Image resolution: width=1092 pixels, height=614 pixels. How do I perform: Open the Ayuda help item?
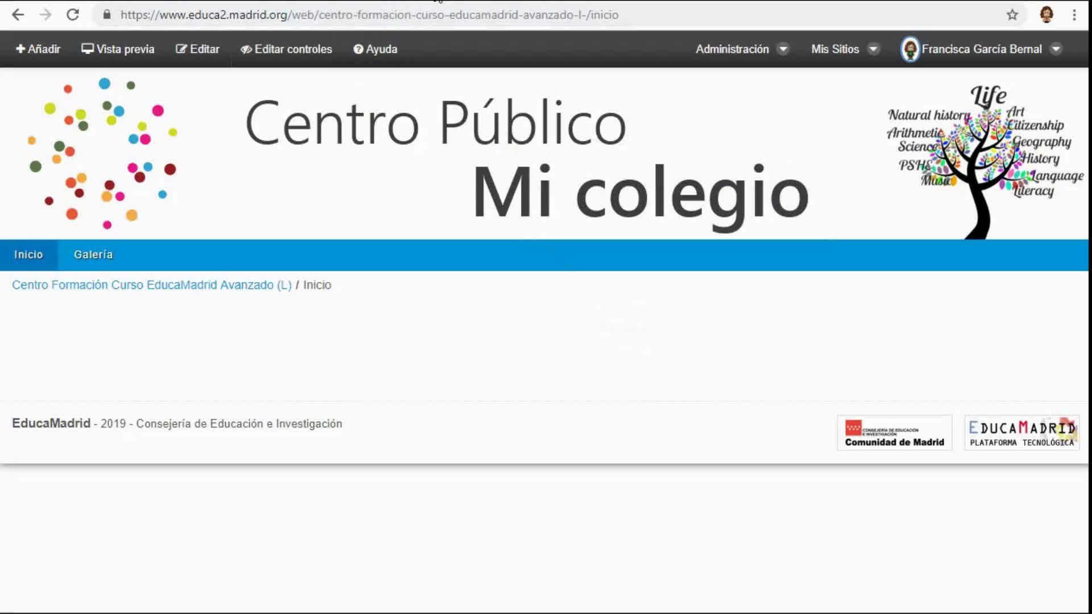pyautogui.click(x=375, y=49)
